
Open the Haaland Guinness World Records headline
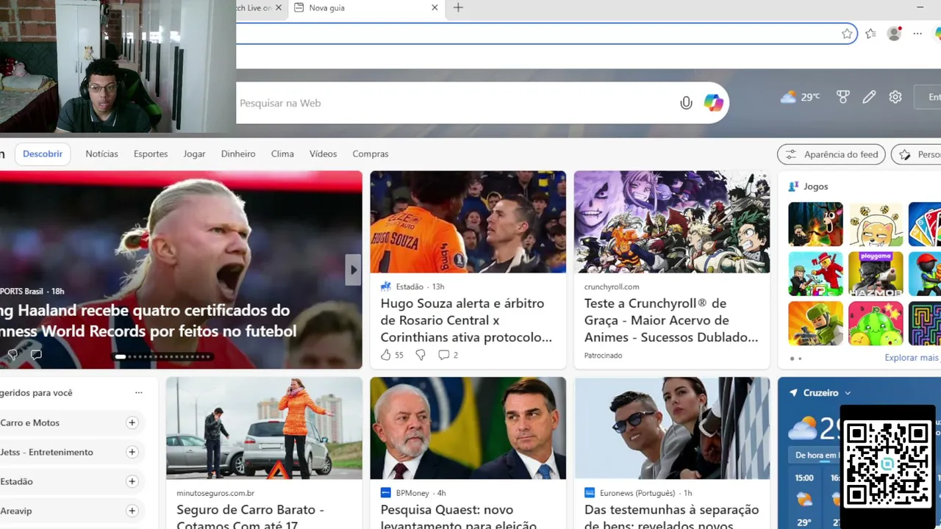pos(149,320)
